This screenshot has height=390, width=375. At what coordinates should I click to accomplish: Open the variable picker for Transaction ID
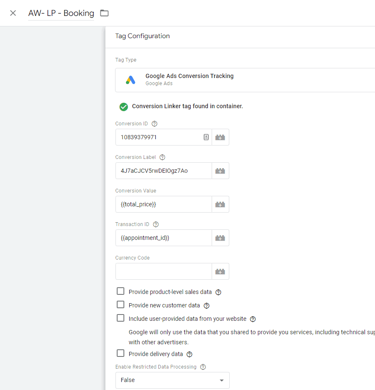(x=220, y=238)
